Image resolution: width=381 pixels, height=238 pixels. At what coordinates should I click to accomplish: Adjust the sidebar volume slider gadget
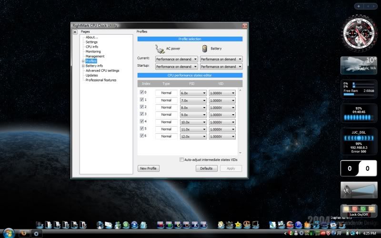pos(359,190)
